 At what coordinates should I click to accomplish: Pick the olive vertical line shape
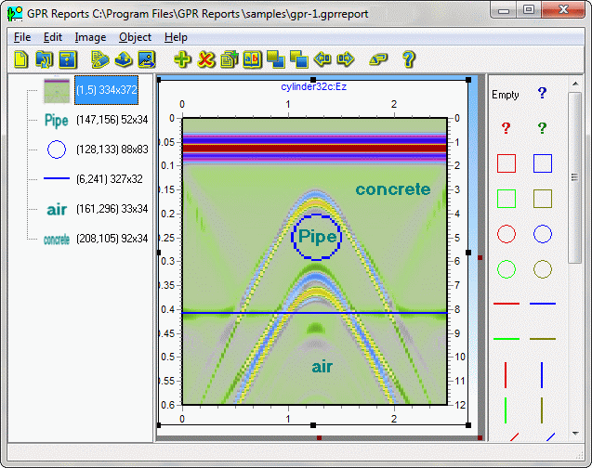(542, 410)
